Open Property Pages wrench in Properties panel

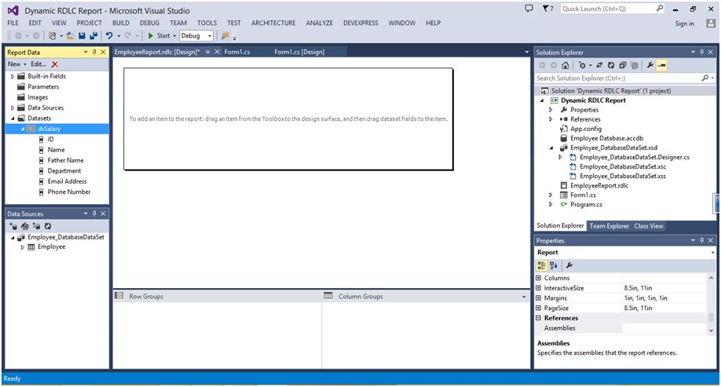coord(569,265)
